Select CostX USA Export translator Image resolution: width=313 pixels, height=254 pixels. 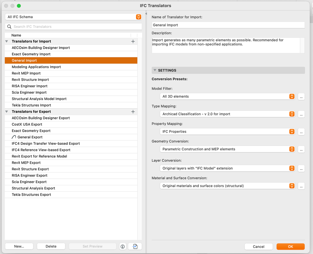click(71, 124)
